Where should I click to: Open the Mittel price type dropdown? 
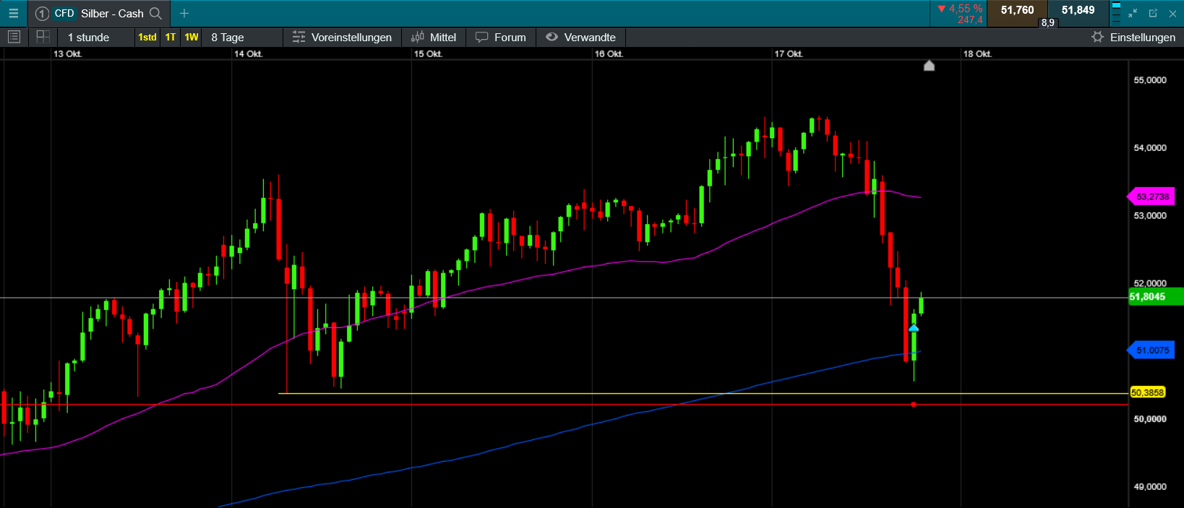pos(434,37)
